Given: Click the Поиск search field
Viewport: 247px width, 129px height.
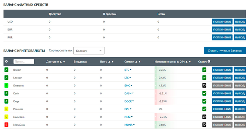Looking at the screenshot, I should [24, 62].
